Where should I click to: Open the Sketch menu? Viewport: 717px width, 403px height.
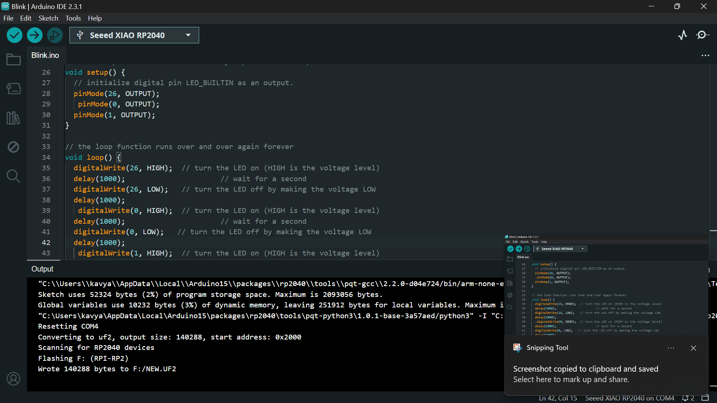click(x=48, y=18)
